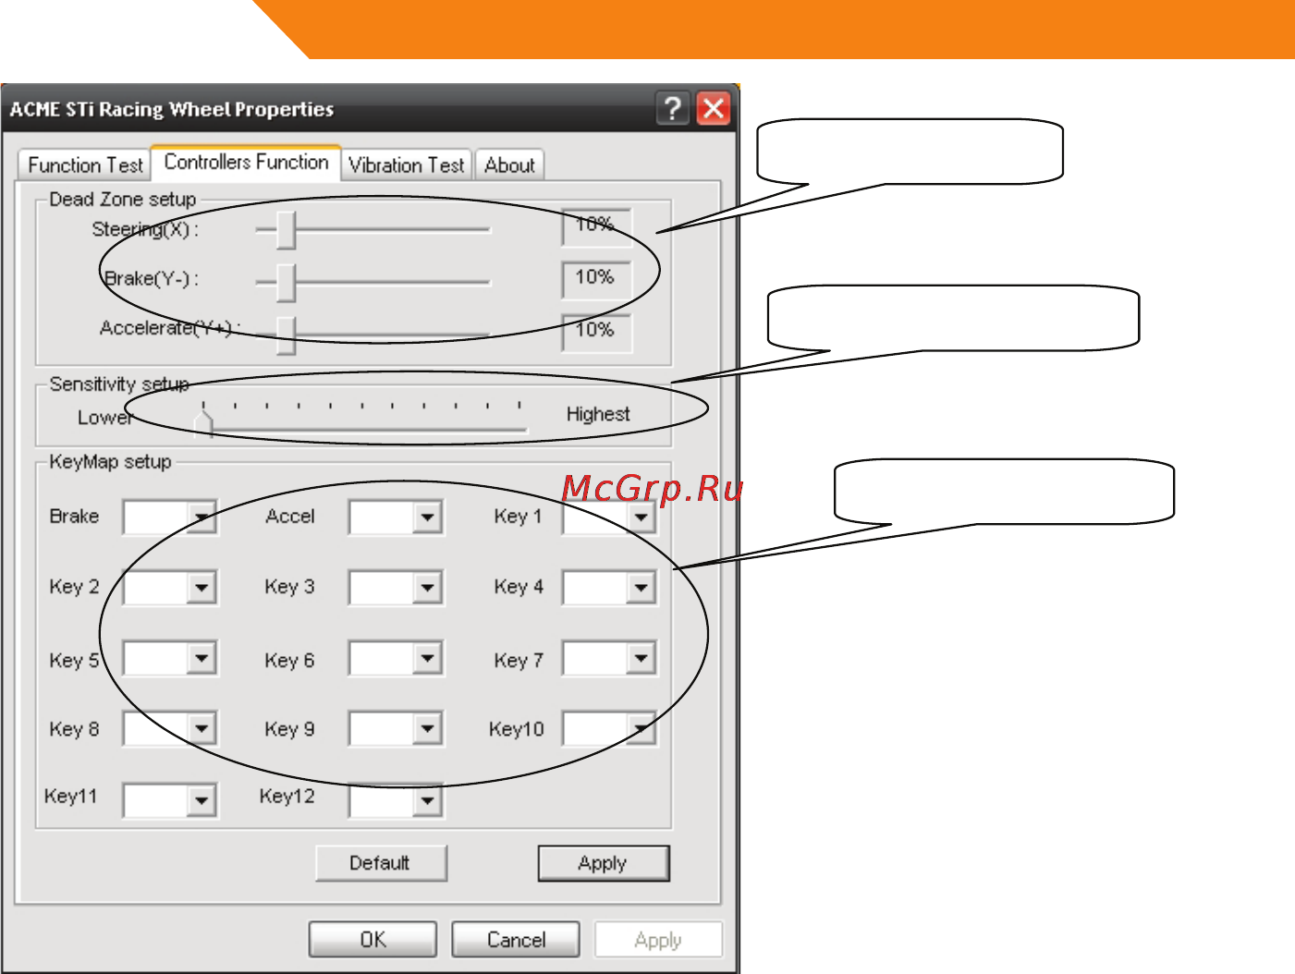Open the Key12 mapping dropdown
This screenshot has height=974, width=1295.
click(426, 799)
